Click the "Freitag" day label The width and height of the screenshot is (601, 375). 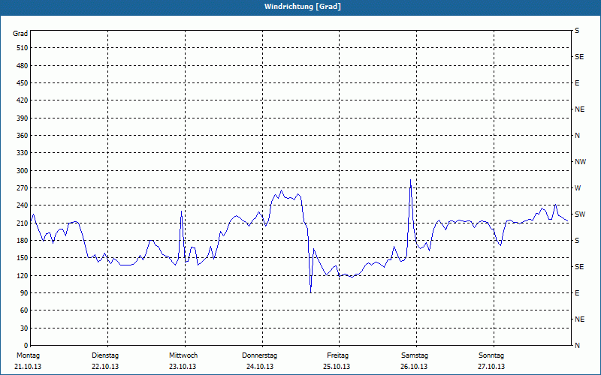[337, 355]
